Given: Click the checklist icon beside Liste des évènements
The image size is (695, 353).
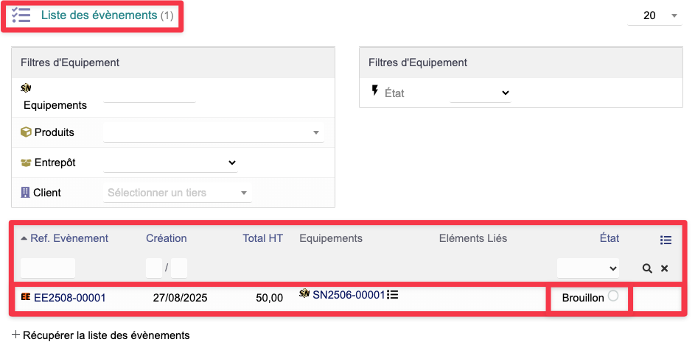Looking at the screenshot, I should pos(21,15).
